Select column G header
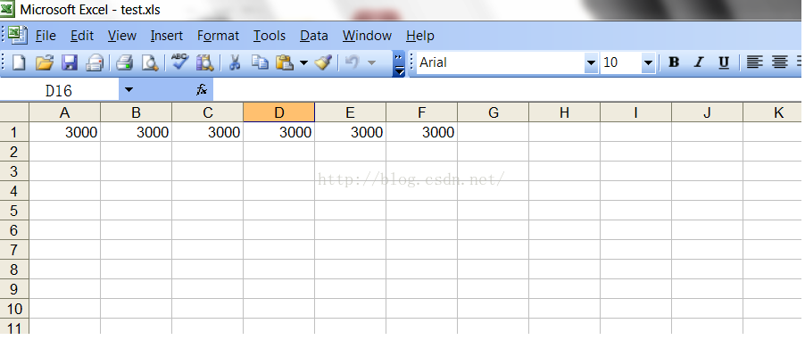This screenshot has height=340, width=805. coord(493,112)
